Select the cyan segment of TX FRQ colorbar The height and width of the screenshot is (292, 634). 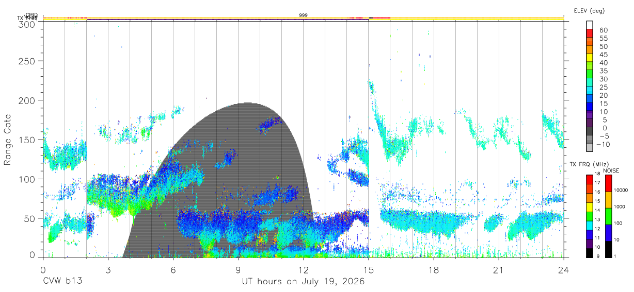(x=590, y=226)
